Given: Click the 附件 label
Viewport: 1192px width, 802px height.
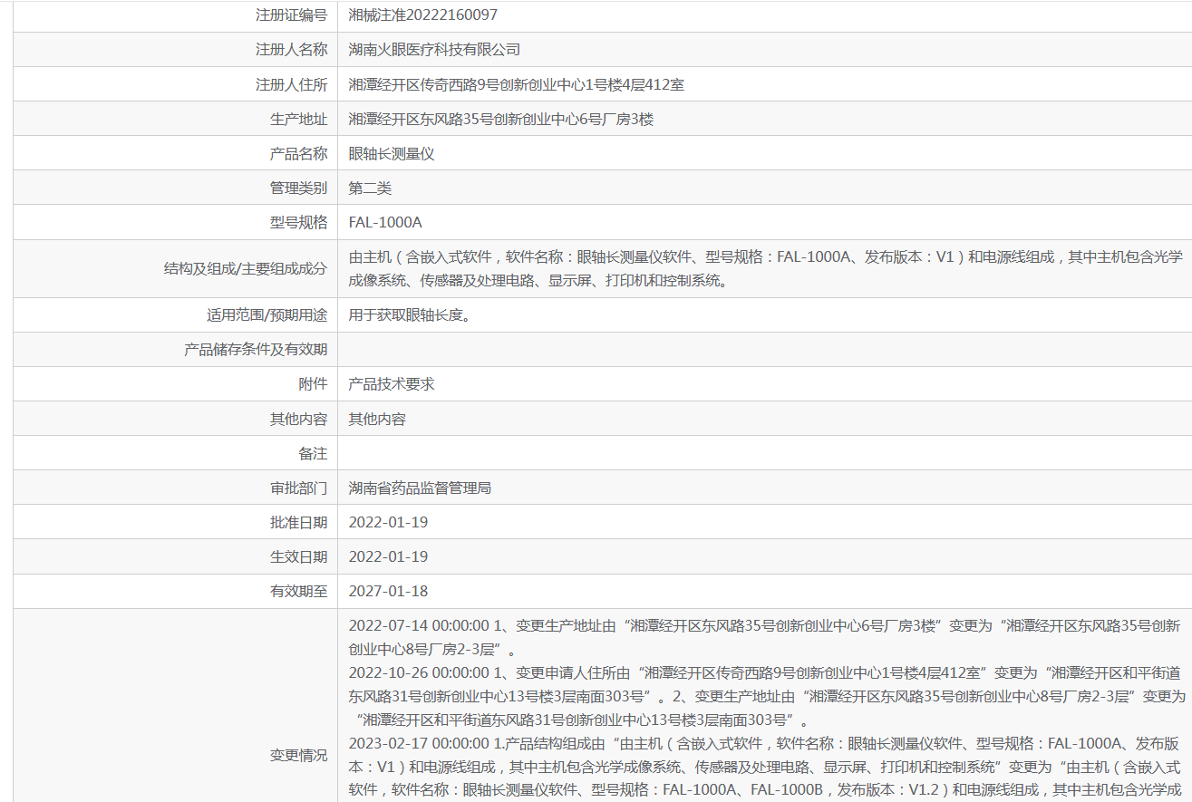Looking at the screenshot, I should 313,383.
